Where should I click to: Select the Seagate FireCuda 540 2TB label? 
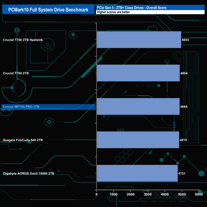23,140
